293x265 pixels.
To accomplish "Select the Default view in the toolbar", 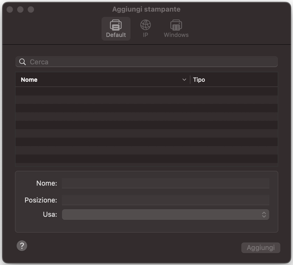I will (x=116, y=28).
